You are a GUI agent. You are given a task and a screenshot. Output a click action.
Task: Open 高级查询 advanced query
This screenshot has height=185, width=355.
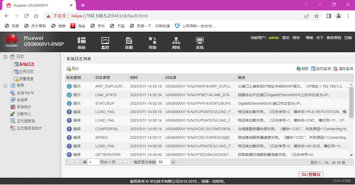[x=321, y=69]
